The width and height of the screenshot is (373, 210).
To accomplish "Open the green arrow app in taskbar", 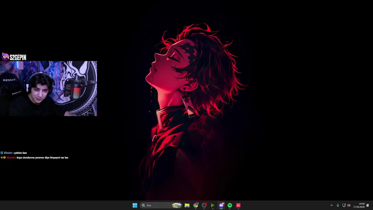I will point(213,205).
